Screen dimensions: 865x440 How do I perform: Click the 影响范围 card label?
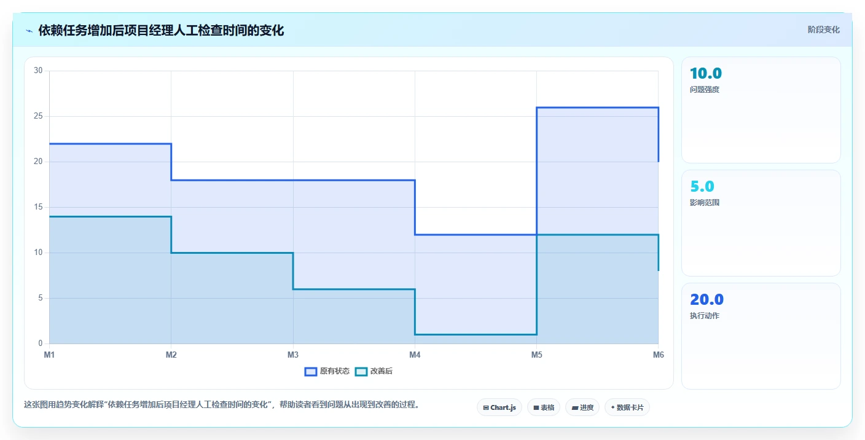point(705,203)
